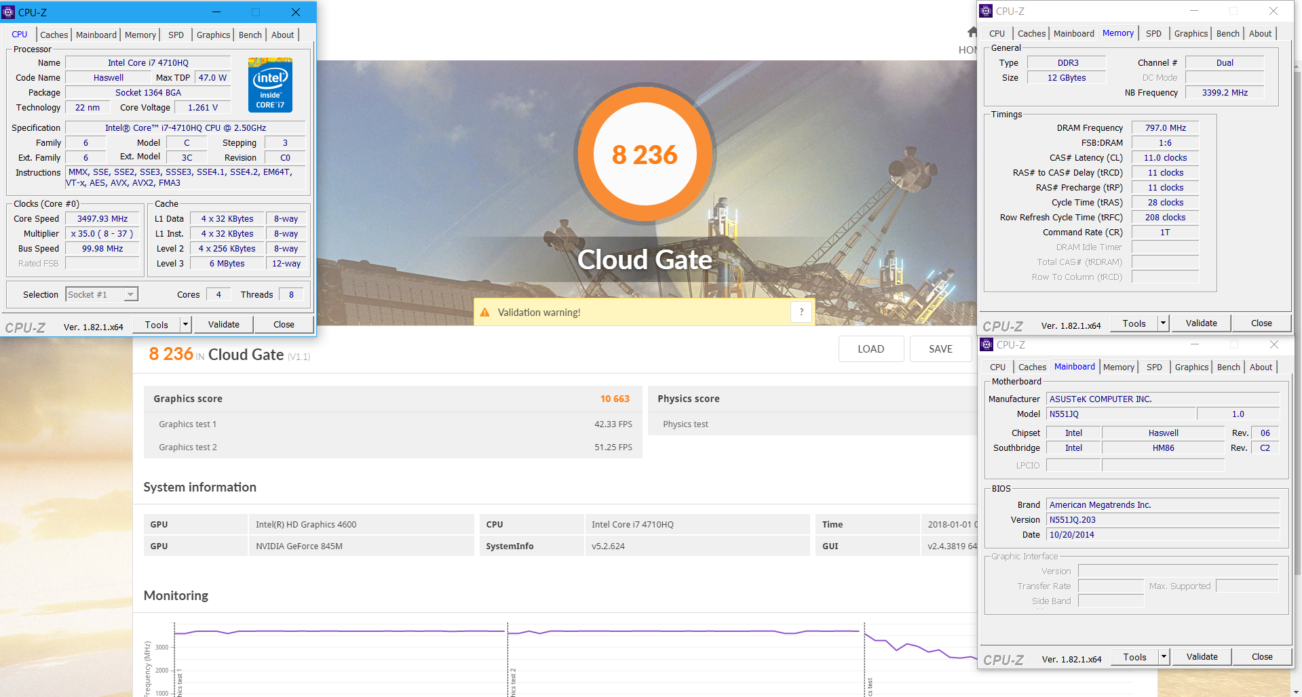Viewport: 1302px width, 697px height.
Task: Click Validate in the left CPU-Z window
Action: click(x=223, y=325)
